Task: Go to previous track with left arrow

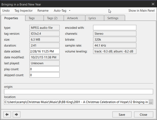Action: tap(7, 114)
